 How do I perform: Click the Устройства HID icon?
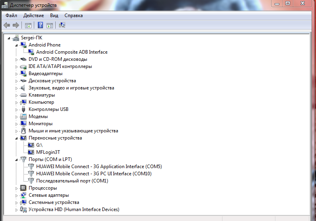[x=23, y=209]
